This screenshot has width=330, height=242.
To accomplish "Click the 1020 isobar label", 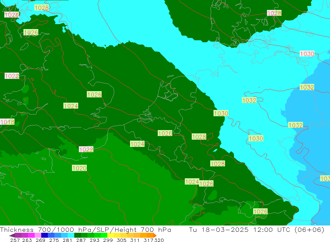I will [x=79, y=168].
